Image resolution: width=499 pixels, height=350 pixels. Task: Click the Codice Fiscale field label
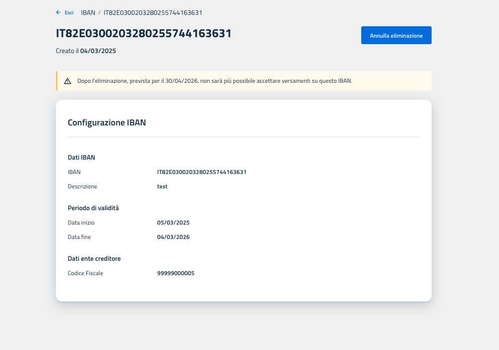click(85, 273)
